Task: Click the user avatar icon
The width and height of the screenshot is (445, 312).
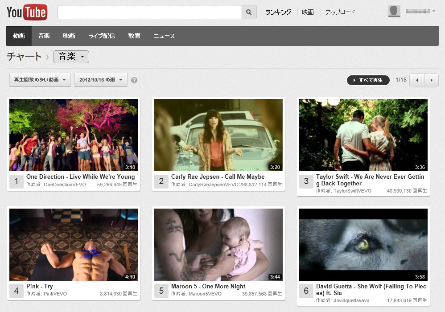Action: [x=394, y=11]
